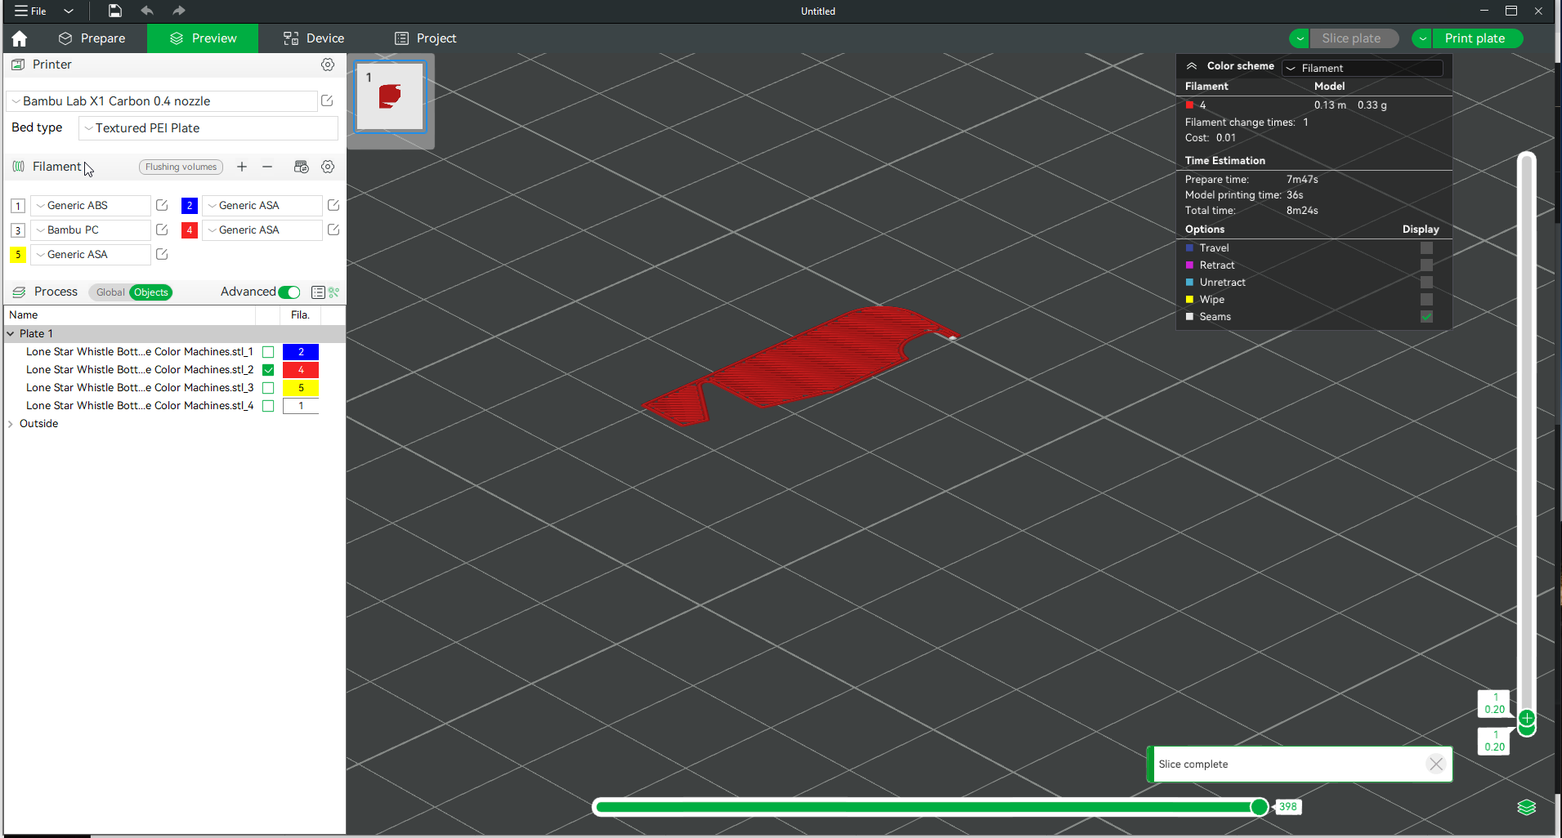Edit filament 1 Generic ABS preset

pyautogui.click(x=162, y=205)
